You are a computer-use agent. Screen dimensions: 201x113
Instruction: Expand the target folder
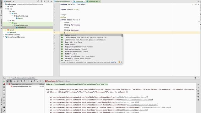click(6, 30)
